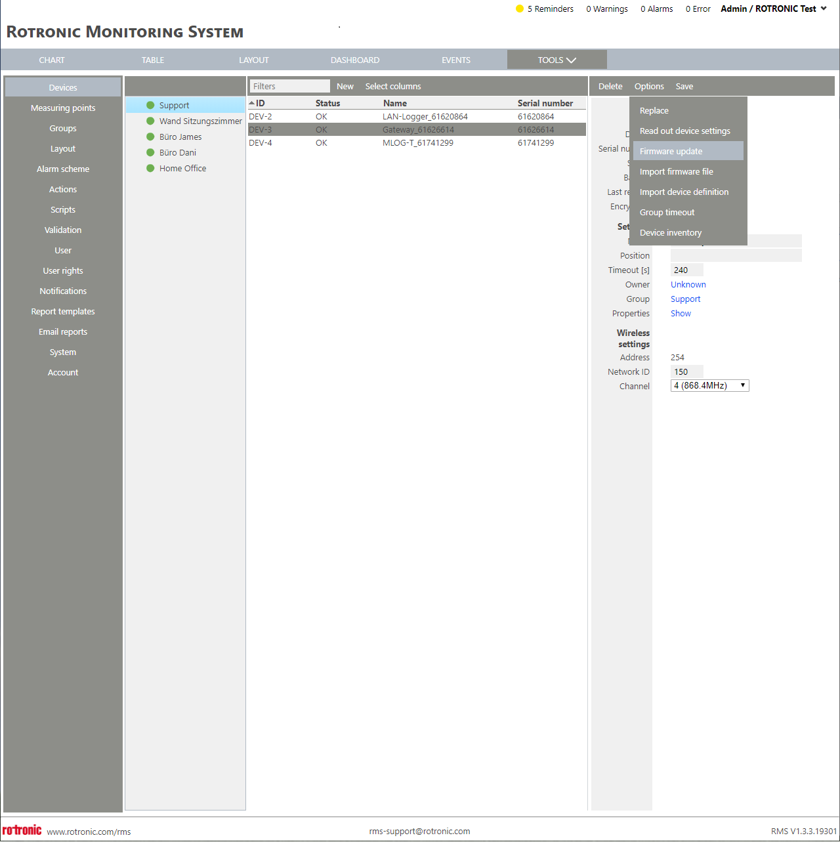Go to Validation in the sidebar
The image size is (840, 844).
(x=63, y=230)
